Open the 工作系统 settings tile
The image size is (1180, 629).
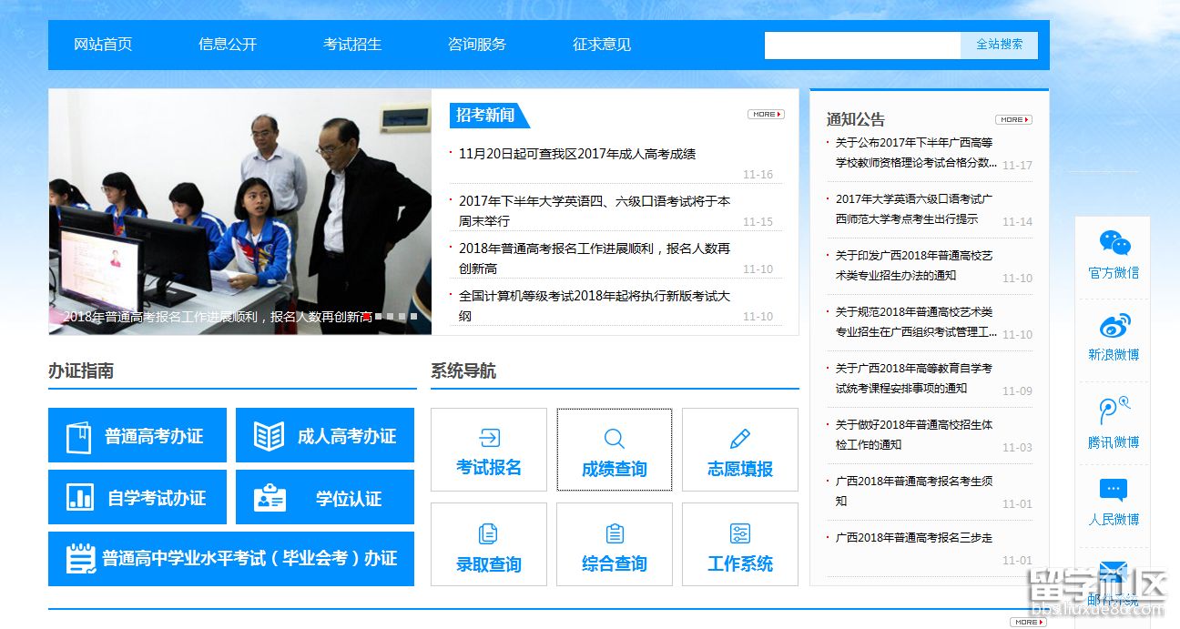740,544
